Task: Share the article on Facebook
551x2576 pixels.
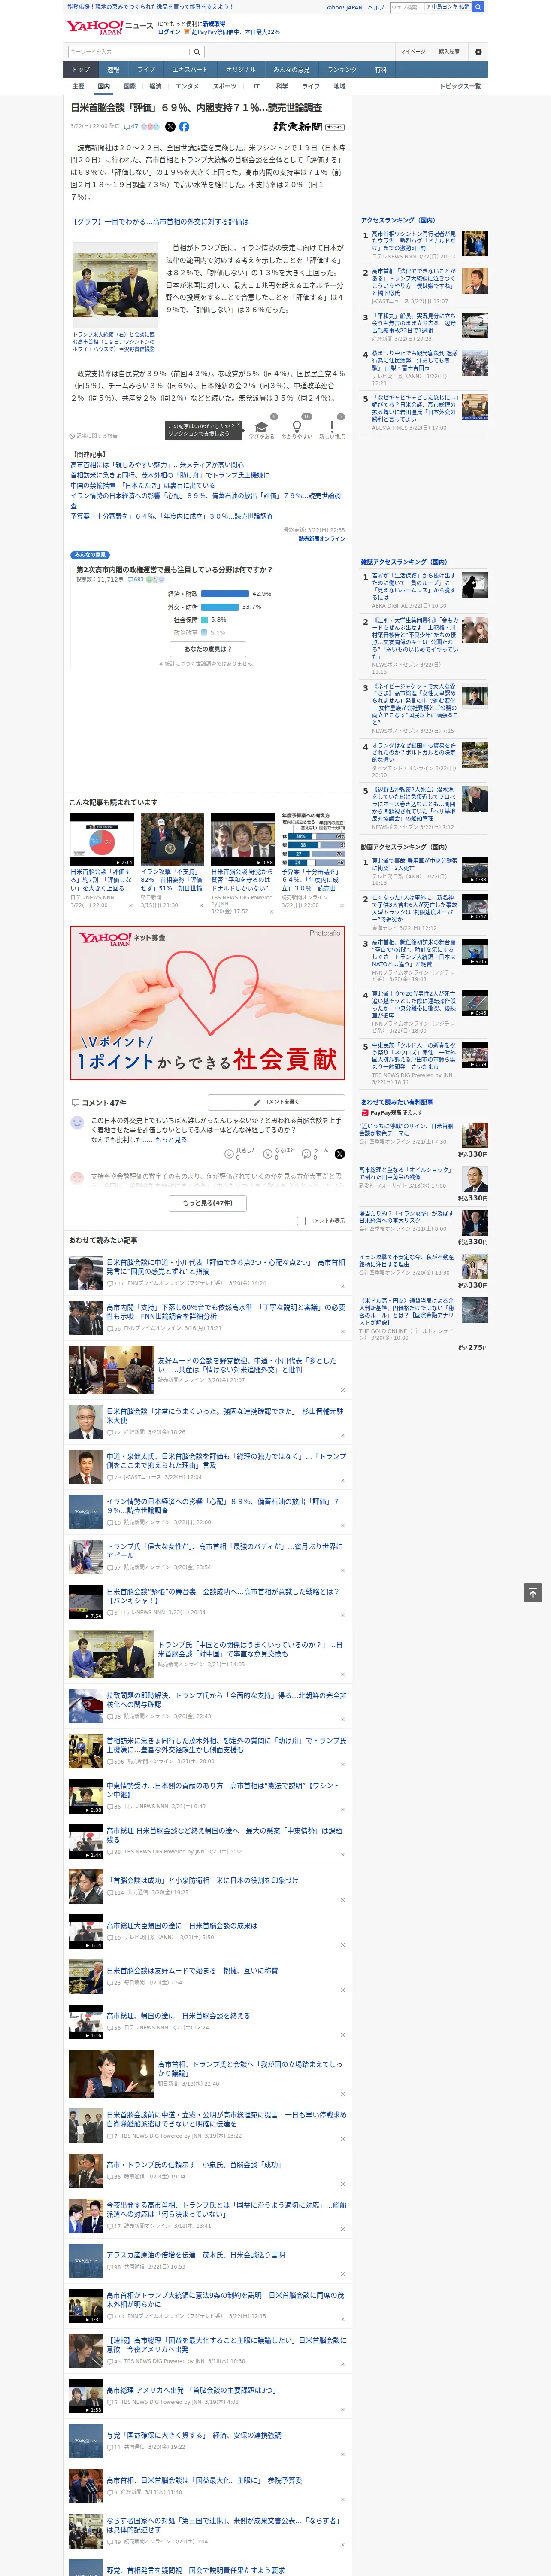Action: (x=184, y=127)
